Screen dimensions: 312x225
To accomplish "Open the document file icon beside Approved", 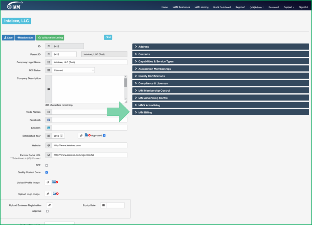I will pyautogui.click(x=87, y=135).
